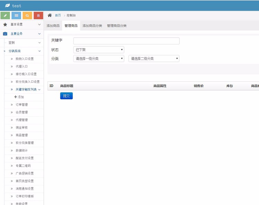259x205 pixels.
Task: Click the briefcase icon beside 主要业务
Action: 5,34
